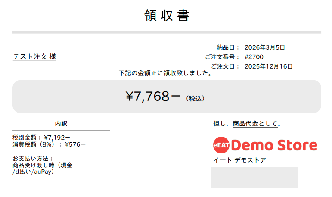Click the Demo Store logo text
The height and width of the screenshot is (197, 332).
pyautogui.click(x=277, y=145)
